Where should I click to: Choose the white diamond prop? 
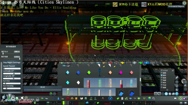(x=78, y=82)
